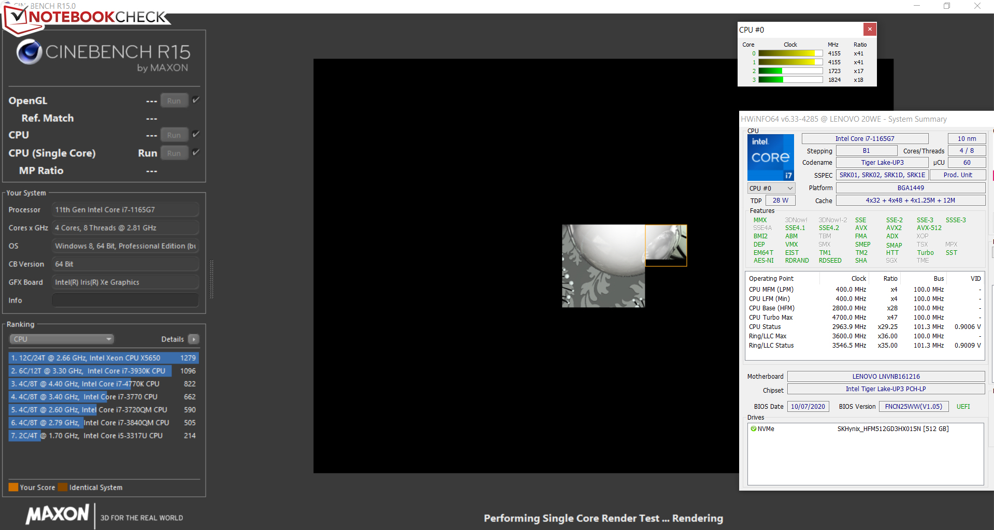The height and width of the screenshot is (530, 994).
Task: Click the BIOS version FNCN25WW(V1.05)
Action: (x=914, y=407)
